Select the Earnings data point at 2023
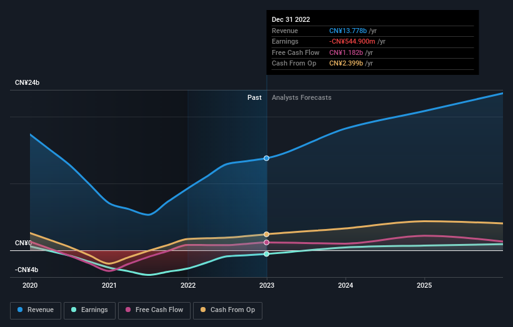The image size is (513, 327). coord(267,254)
